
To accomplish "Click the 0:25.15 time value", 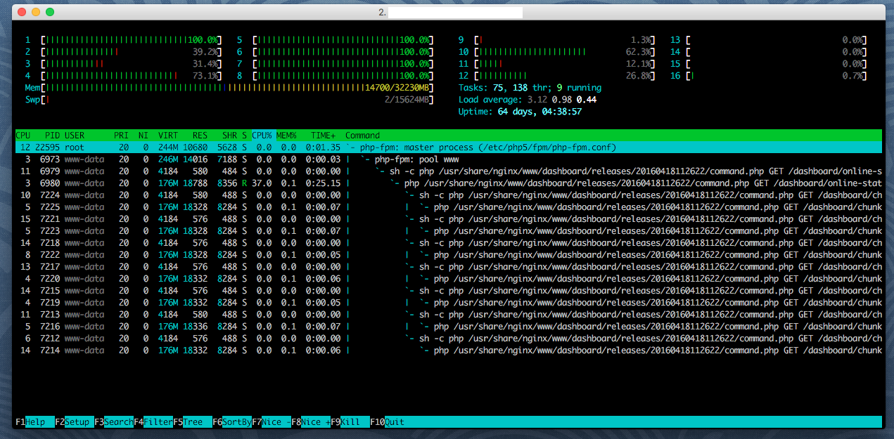I will click(323, 183).
